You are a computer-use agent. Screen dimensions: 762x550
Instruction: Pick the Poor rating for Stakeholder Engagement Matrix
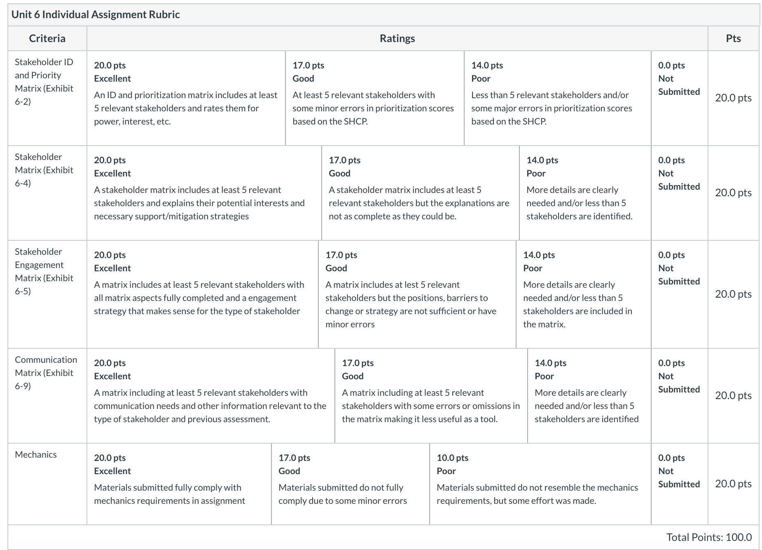coord(584,294)
